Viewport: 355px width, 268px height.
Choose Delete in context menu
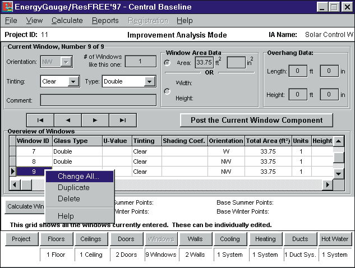(80, 198)
